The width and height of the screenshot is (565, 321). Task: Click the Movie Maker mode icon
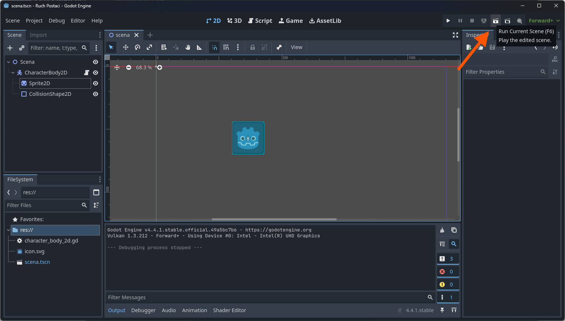click(519, 21)
